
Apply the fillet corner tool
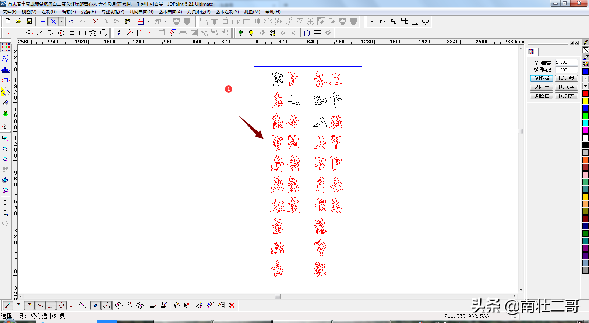[140, 33]
